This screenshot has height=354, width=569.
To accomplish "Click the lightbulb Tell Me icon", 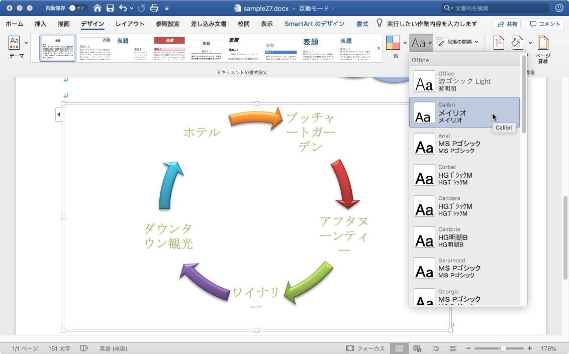I will coord(379,23).
